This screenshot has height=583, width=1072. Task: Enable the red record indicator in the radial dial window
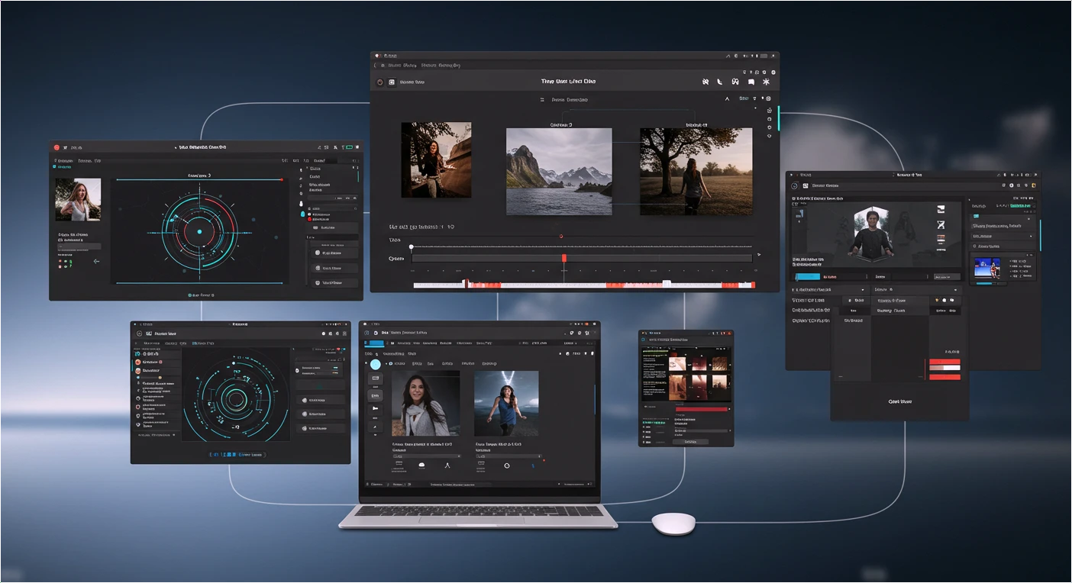283,179
